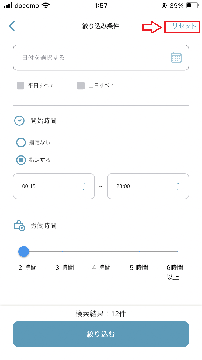The width and height of the screenshot is (202, 360).
Task: Select the 4 時間 slider label
Action: click(102, 268)
